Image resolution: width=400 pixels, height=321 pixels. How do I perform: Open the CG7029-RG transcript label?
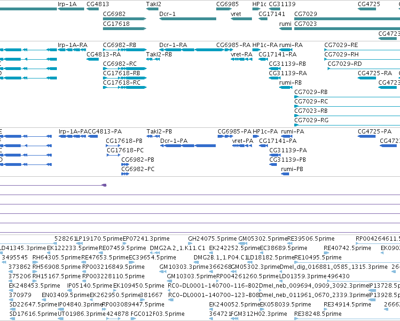311,120
